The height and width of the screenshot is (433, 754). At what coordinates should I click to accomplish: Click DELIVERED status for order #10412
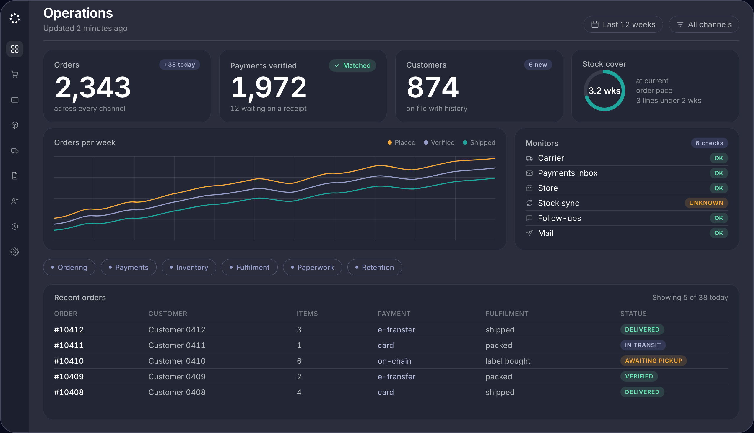coord(642,329)
